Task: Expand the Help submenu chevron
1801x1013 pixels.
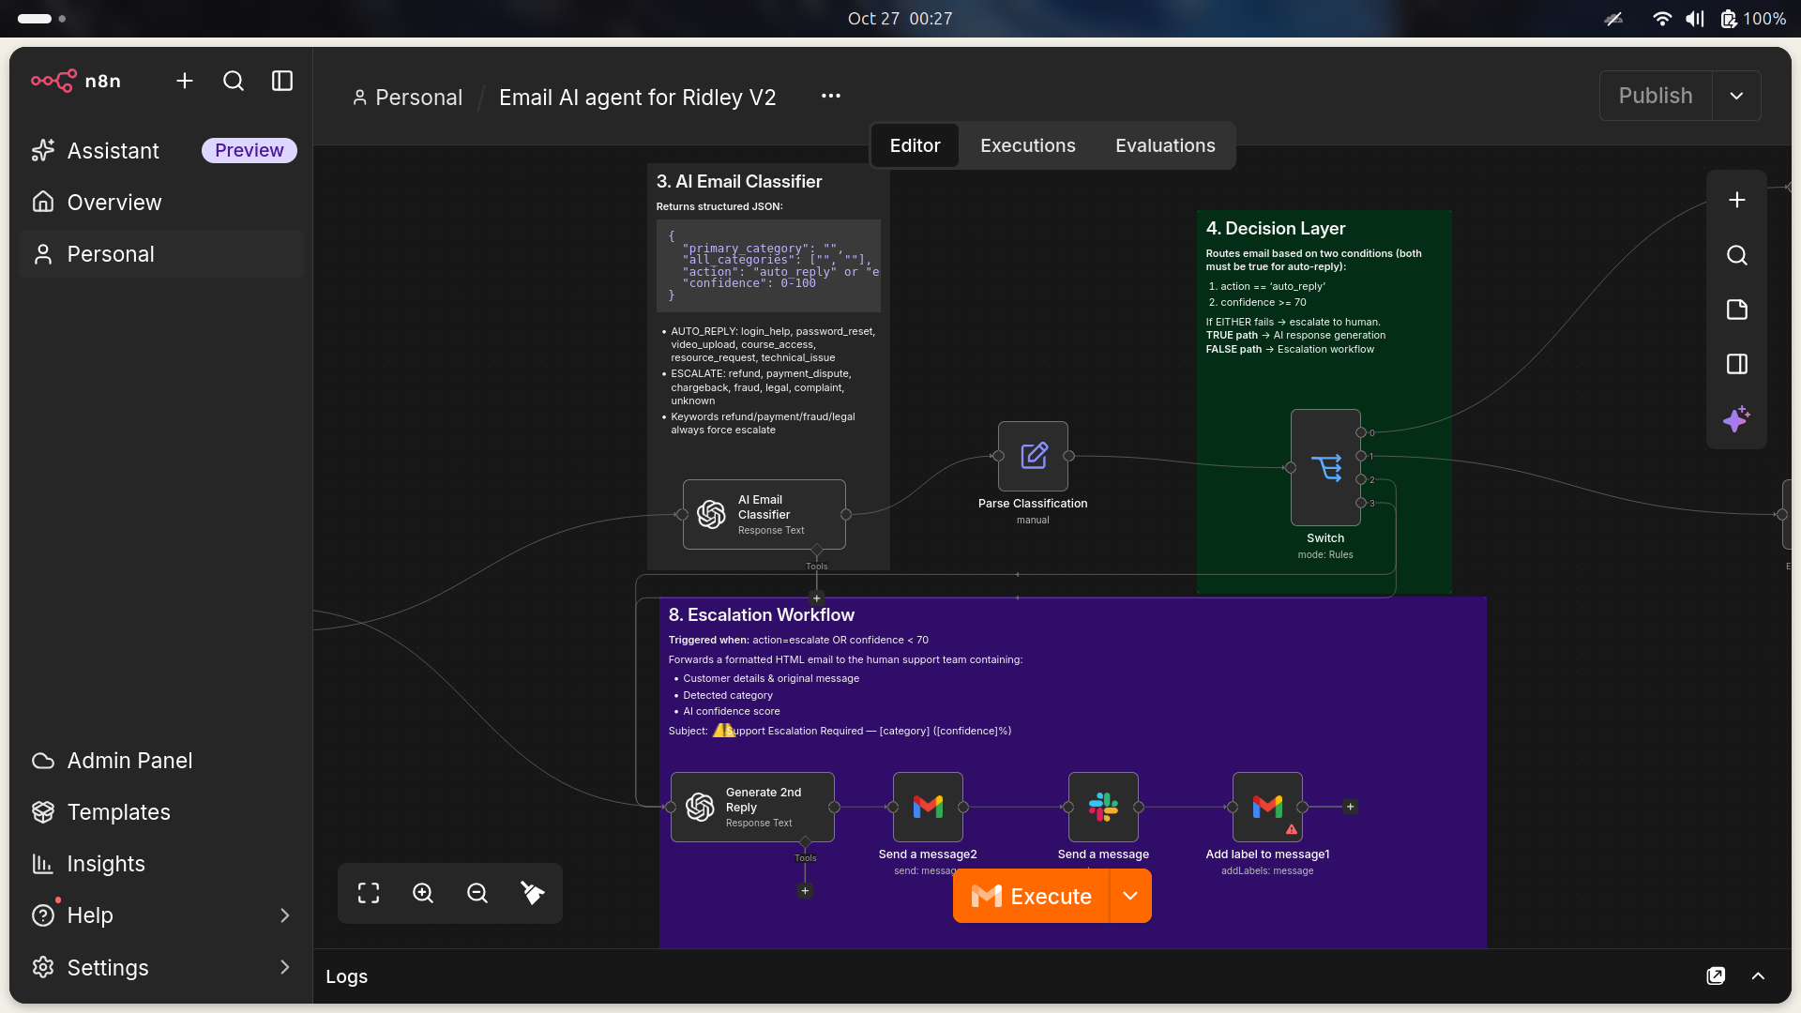Action: 285,915
